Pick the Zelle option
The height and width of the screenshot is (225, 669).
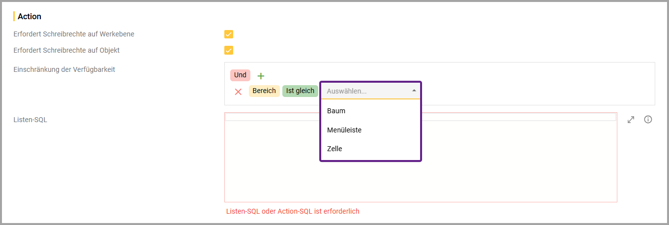(x=334, y=149)
